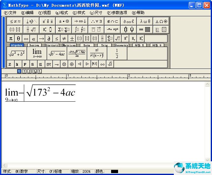
Task: Insert the element-of symbol
Action: (34, 39)
